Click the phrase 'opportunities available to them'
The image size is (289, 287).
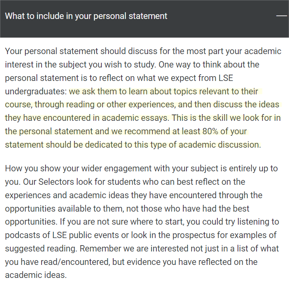point(65,208)
